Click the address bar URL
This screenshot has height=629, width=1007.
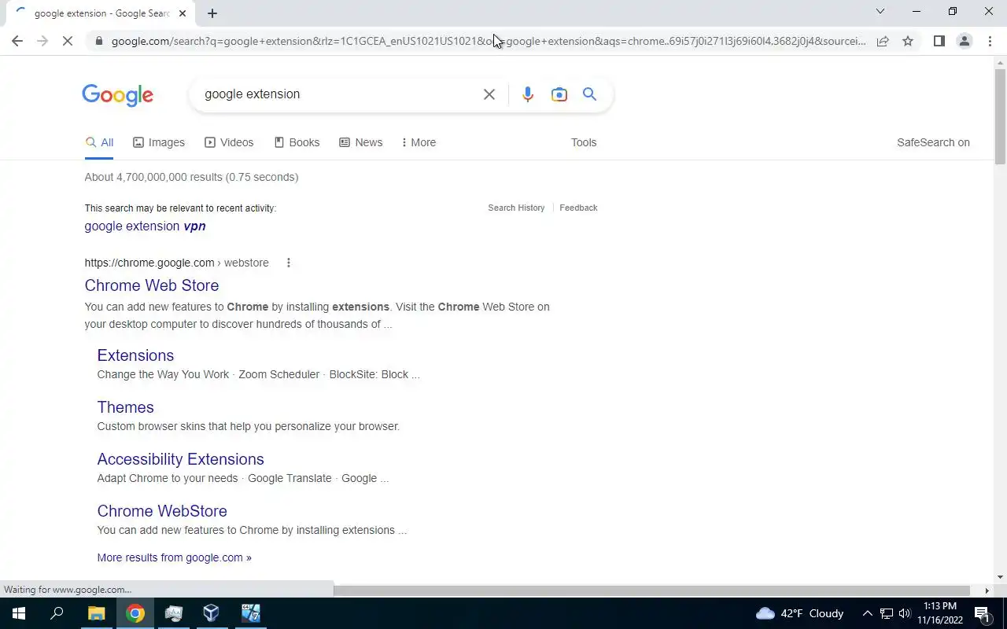click(489, 41)
